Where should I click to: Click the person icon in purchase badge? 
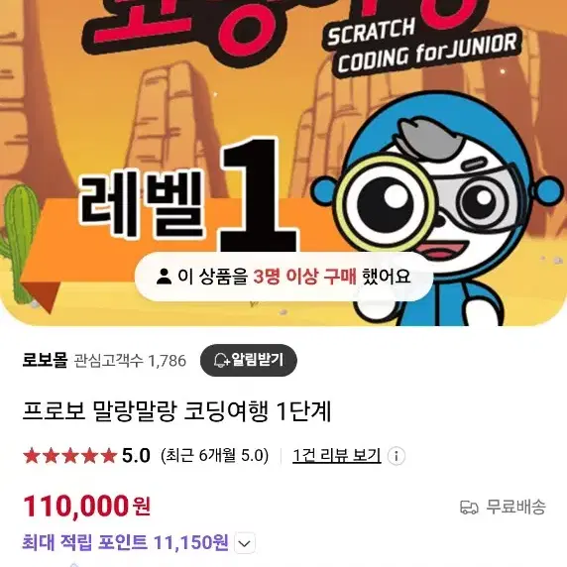(164, 277)
